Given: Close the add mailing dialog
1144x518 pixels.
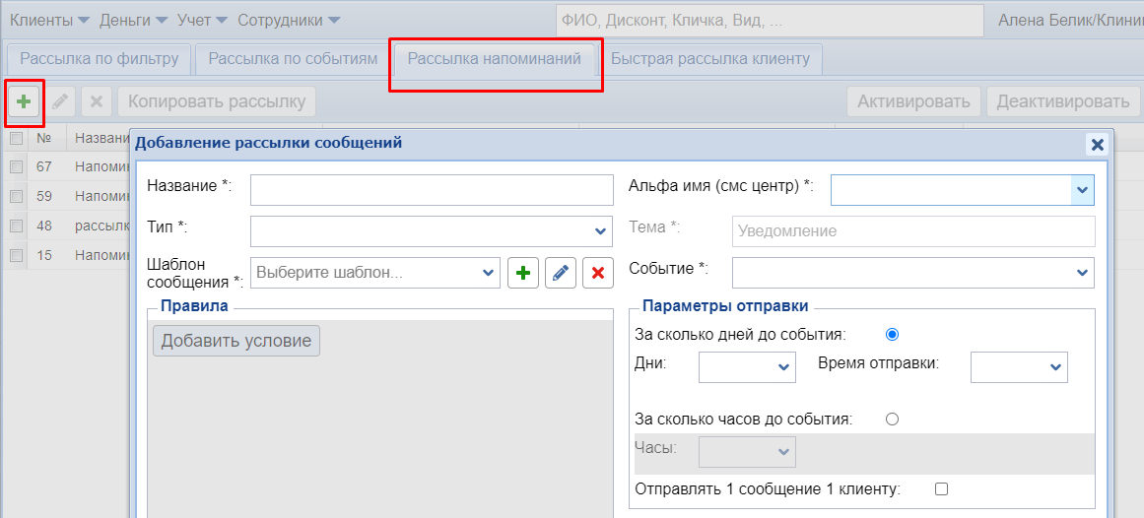Looking at the screenshot, I should (x=1097, y=145).
